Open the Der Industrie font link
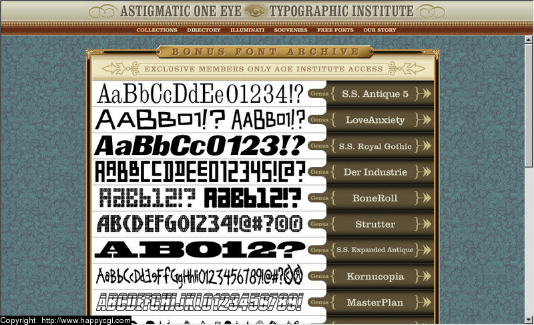The image size is (534, 325). pos(375,172)
